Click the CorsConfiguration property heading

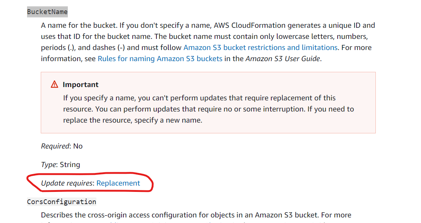pos(62,202)
